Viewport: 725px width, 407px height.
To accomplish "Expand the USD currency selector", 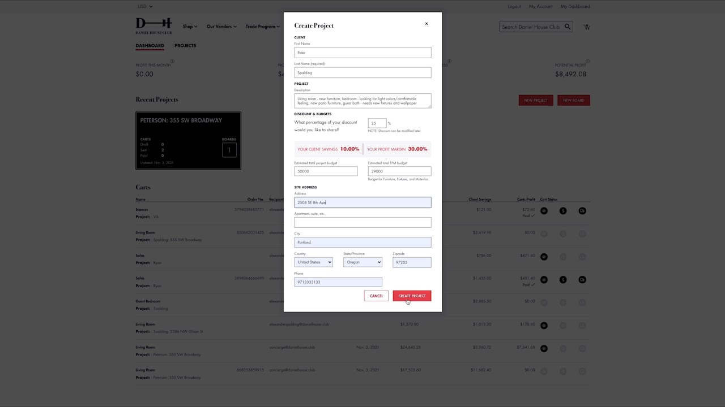I will pos(145,6).
